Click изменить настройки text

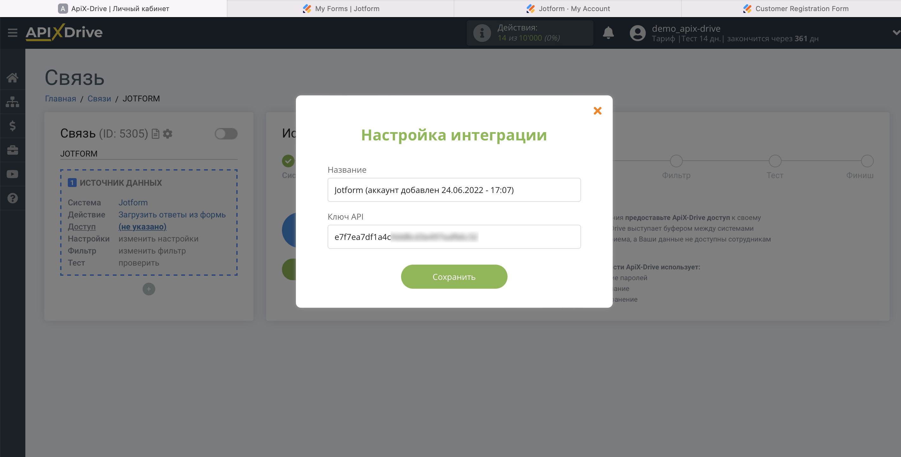tap(158, 239)
